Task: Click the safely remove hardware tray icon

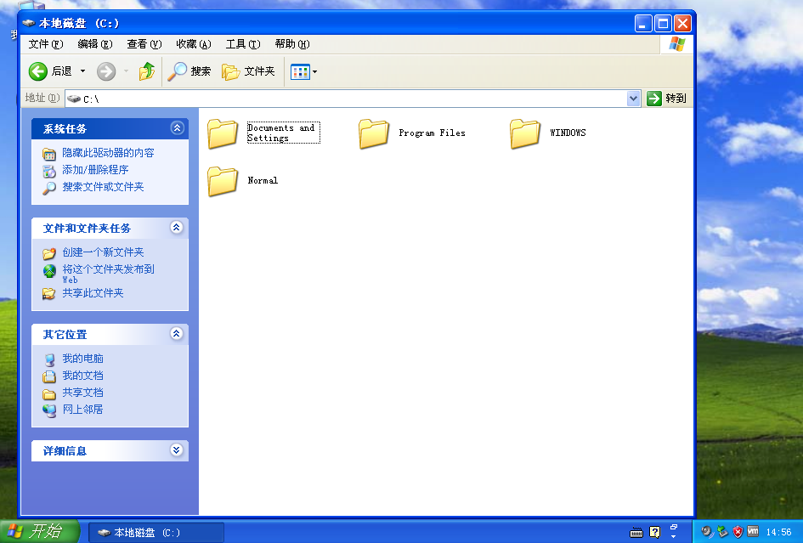Action: pos(722,532)
